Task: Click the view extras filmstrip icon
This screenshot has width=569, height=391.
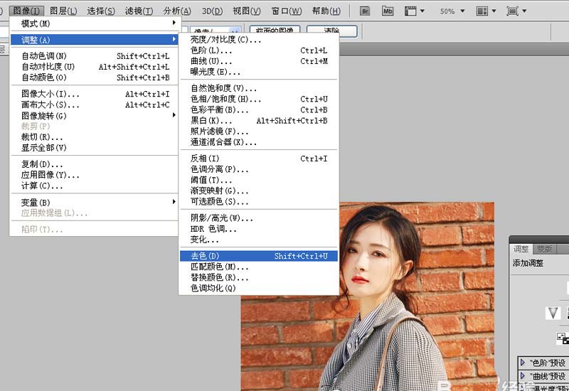Action: (x=410, y=11)
